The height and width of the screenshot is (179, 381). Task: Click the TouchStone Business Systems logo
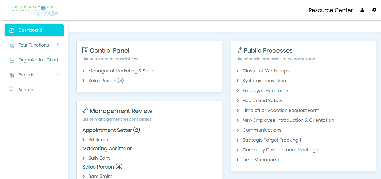(34, 10)
